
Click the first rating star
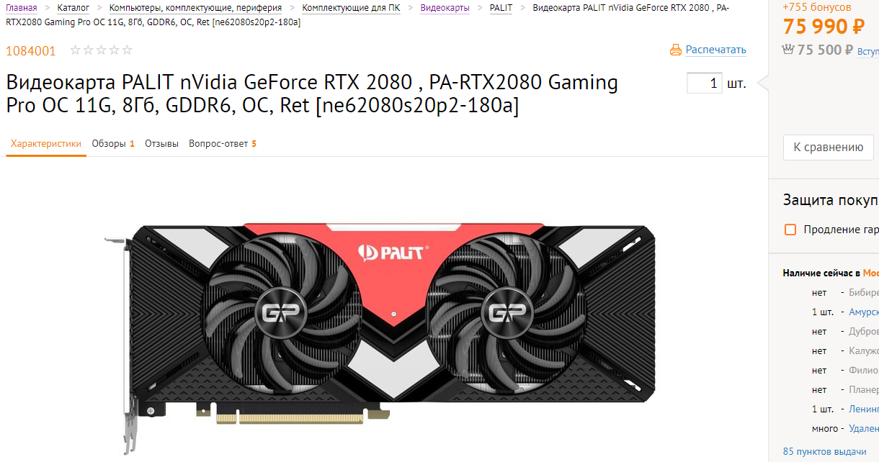click(75, 50)
